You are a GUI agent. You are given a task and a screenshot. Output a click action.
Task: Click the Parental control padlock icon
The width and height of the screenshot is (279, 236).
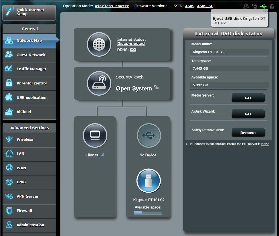9,83
